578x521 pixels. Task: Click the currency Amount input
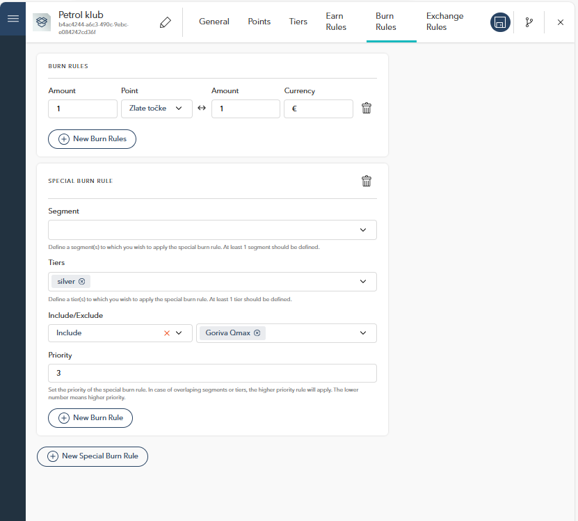click(x=246, y=109)
